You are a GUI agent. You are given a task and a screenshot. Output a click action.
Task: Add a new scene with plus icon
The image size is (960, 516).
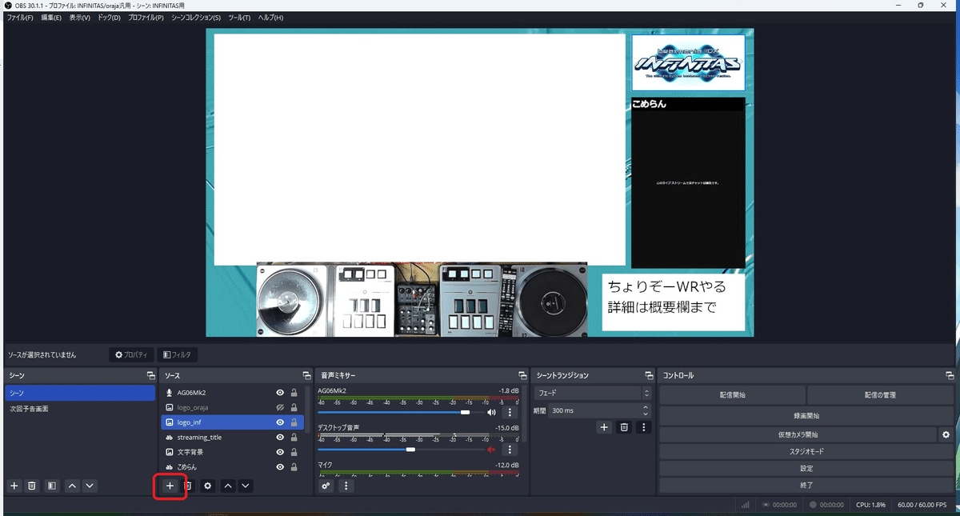[14, 486]
